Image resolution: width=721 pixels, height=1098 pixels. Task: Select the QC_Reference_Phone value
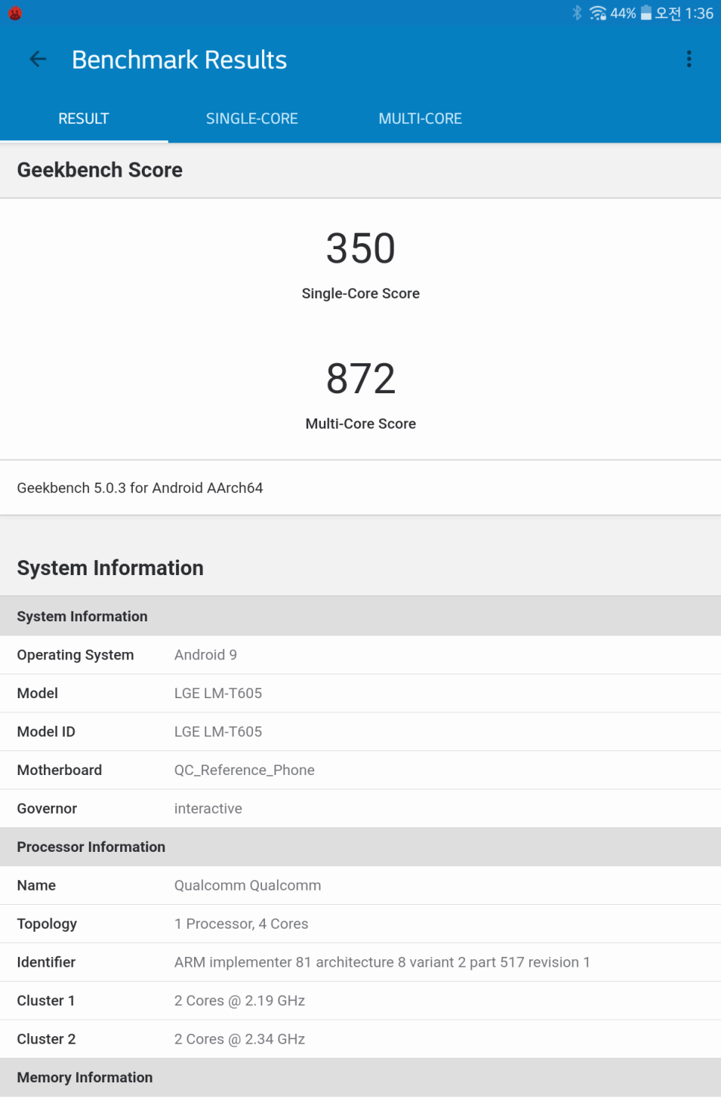point(244,770)
